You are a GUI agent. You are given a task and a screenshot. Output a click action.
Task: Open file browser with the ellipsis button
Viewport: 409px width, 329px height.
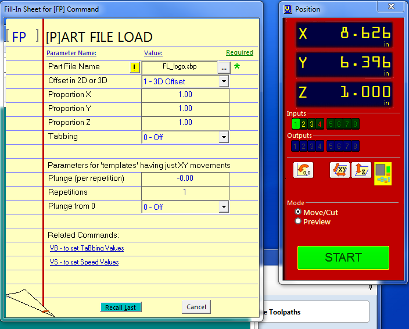pos(224,68)
